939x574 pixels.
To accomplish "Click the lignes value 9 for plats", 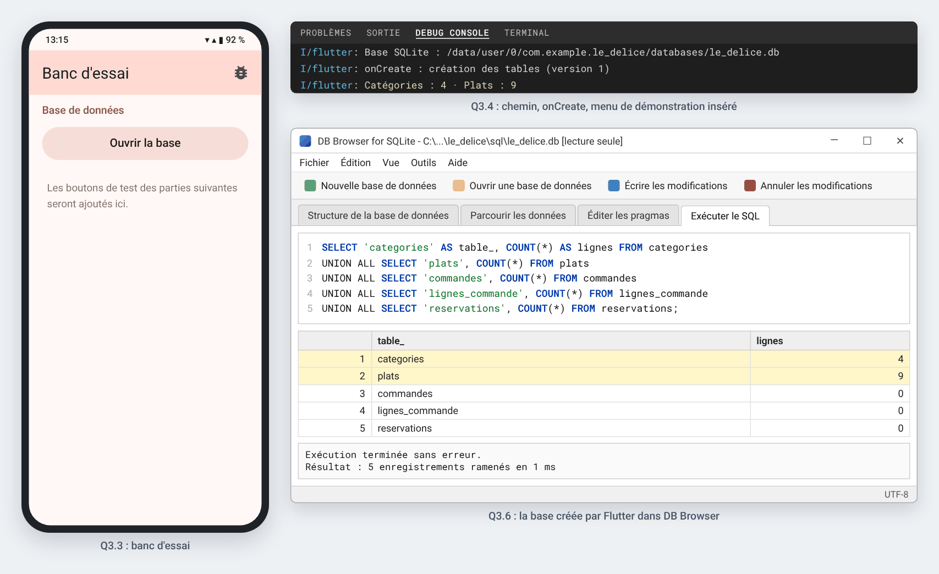I will (830, 376).
